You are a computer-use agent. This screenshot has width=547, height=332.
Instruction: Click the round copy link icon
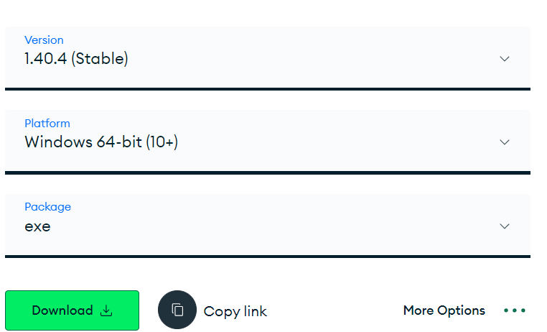177,310
